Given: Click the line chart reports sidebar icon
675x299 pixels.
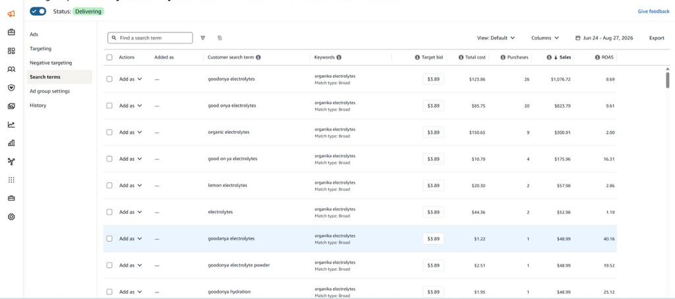Looking at the screenshot, I should (x=11, y=124).
